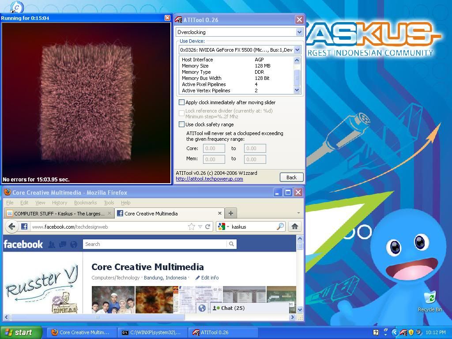Viewport: 452px width, 339px height.
Task: Expand hidden tray icons with the arrow
Action: [395, 332]
